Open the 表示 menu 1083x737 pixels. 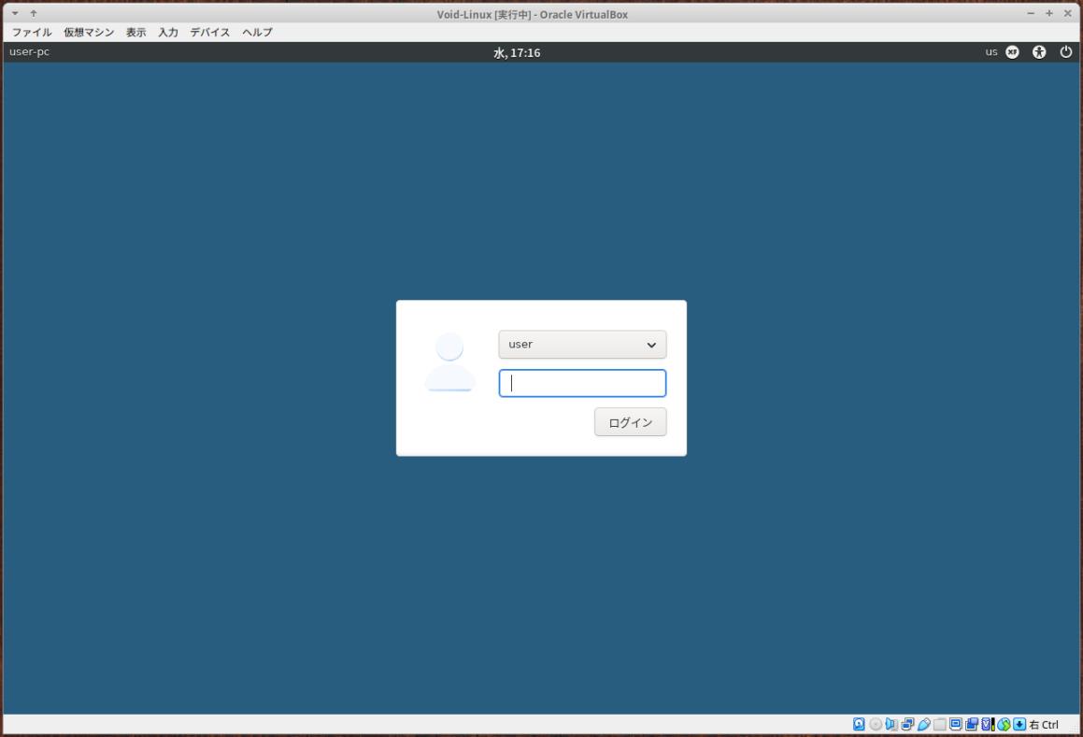tap(135, 32)
